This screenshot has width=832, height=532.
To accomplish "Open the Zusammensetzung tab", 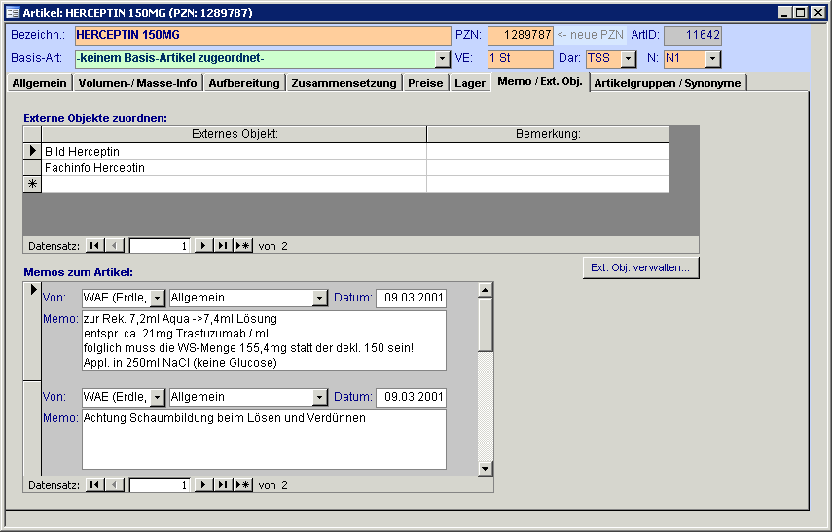I will (344, 83).
